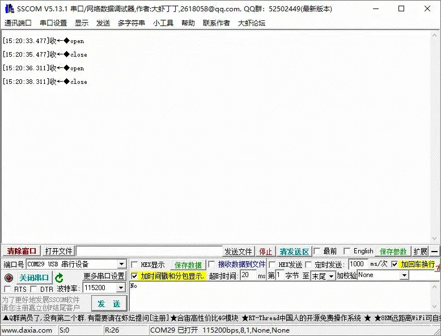Click the green refresh ports icon
This screenshot has width=441, height=336.
tap(59, 278)
